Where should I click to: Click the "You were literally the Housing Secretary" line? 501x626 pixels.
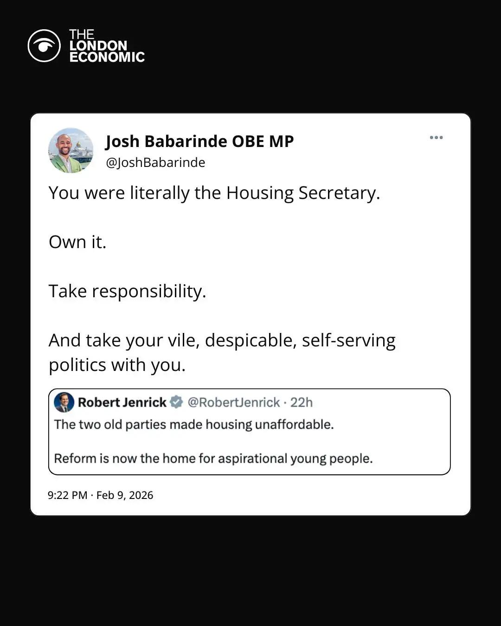coord(214,193)
